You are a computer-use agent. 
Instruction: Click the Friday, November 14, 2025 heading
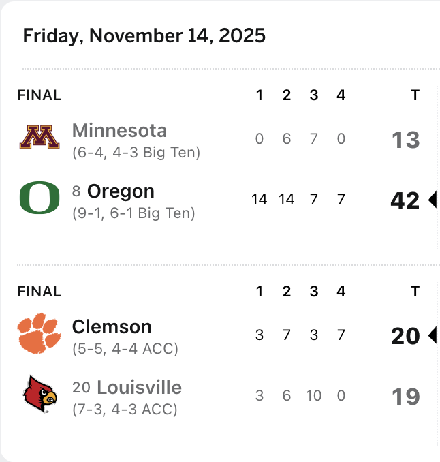(144, 35)
